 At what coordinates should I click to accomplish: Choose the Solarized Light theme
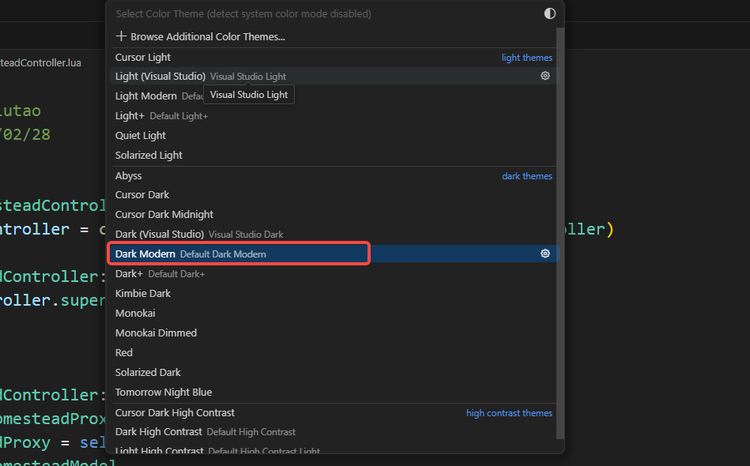334,156
